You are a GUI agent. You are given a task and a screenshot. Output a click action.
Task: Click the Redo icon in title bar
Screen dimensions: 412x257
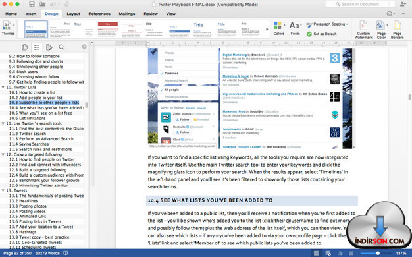[66, 4]
